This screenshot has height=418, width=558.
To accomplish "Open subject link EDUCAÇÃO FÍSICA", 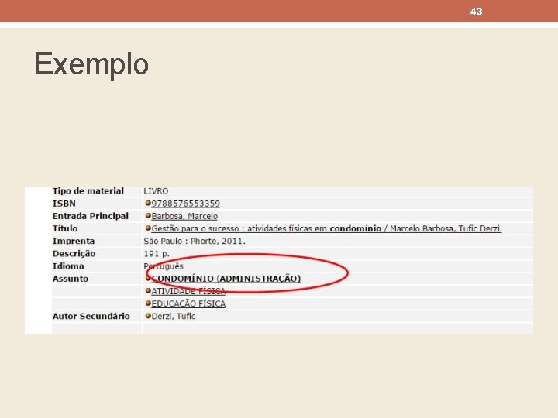I will (188, 303).
